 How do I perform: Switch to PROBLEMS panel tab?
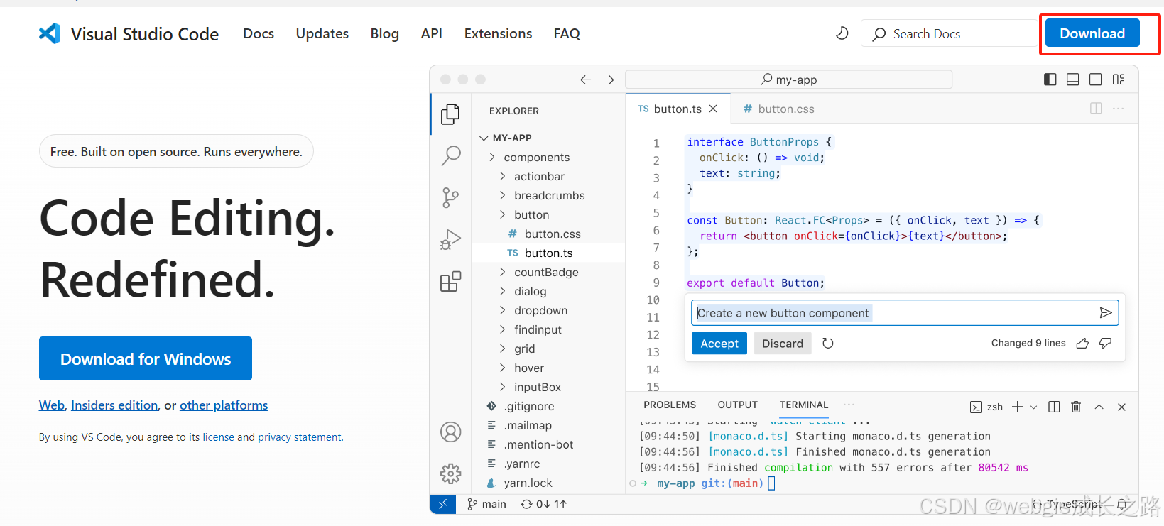(670, 405)
